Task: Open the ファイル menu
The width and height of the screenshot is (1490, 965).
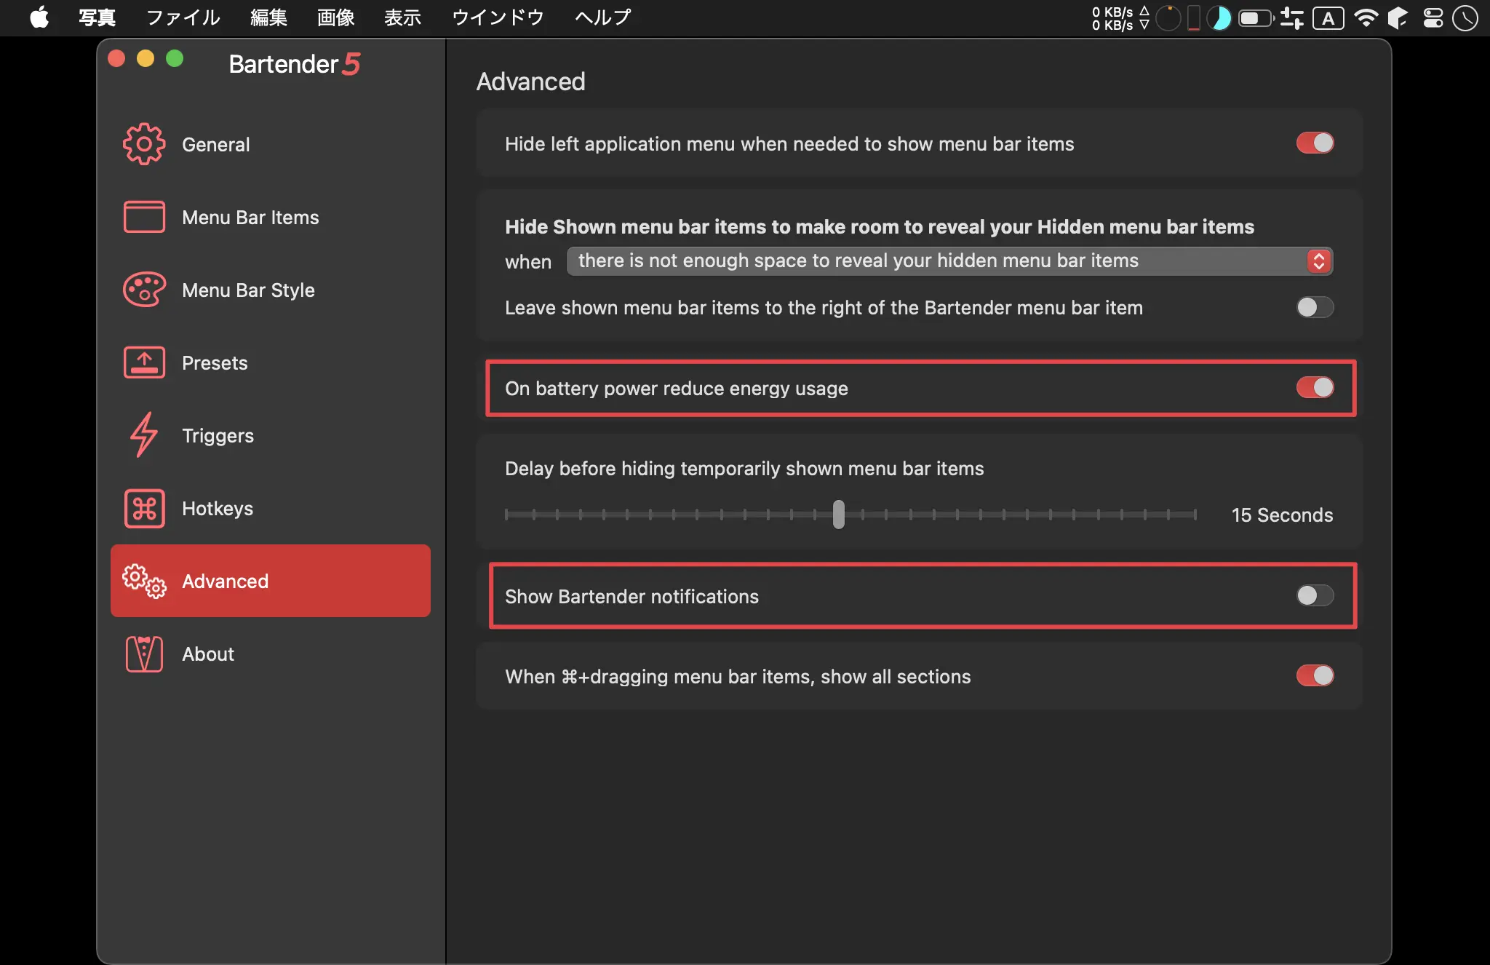Action: [x=183, y=17]
